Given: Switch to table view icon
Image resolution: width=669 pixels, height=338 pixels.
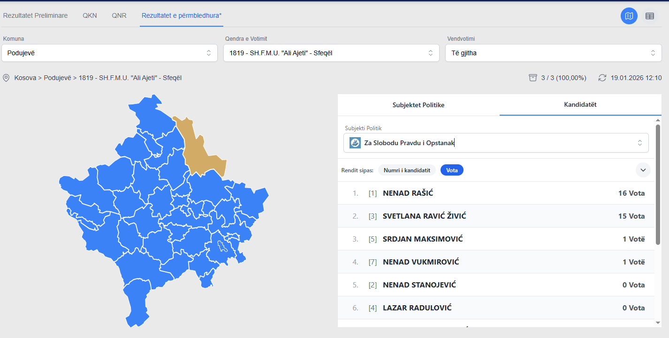Looking at the screenshot, I should tap(650, 16).
